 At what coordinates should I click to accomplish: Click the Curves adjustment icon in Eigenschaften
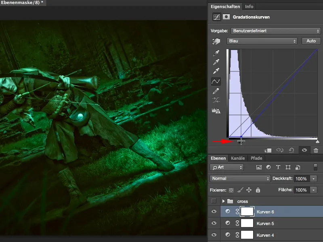[x=217, y=17]
